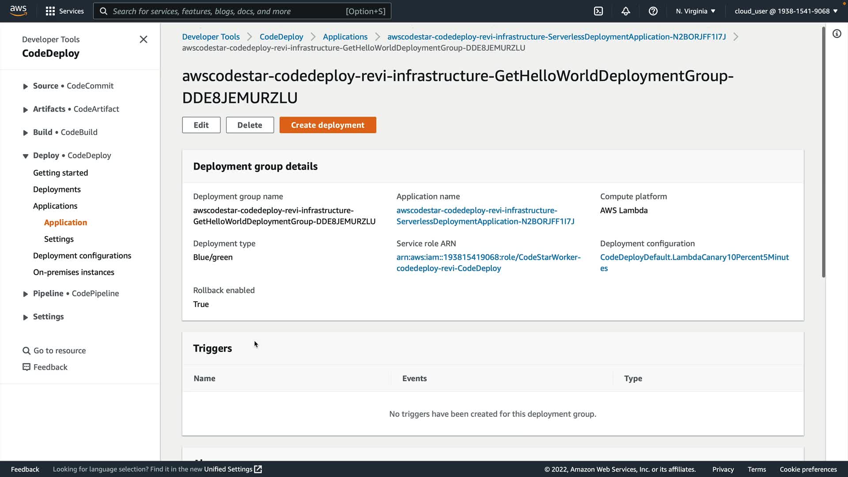Viewport: 848px width, 477px height.
Task: Click the Create deployment button
Action: [328, 125]
